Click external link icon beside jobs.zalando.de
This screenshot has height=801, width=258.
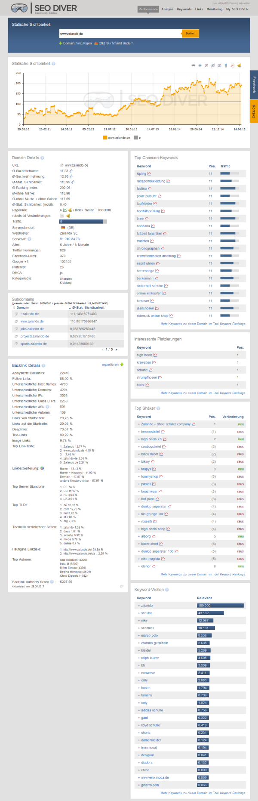coord(16,329)
